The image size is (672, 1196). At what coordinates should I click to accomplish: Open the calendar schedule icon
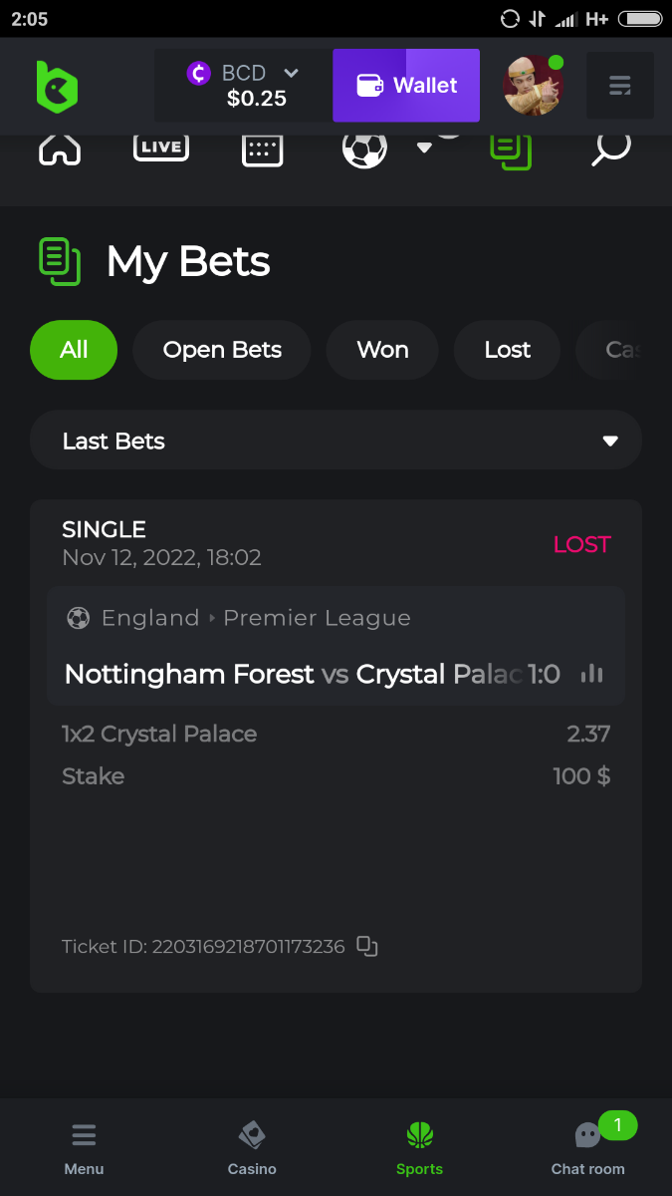point(263,149)
